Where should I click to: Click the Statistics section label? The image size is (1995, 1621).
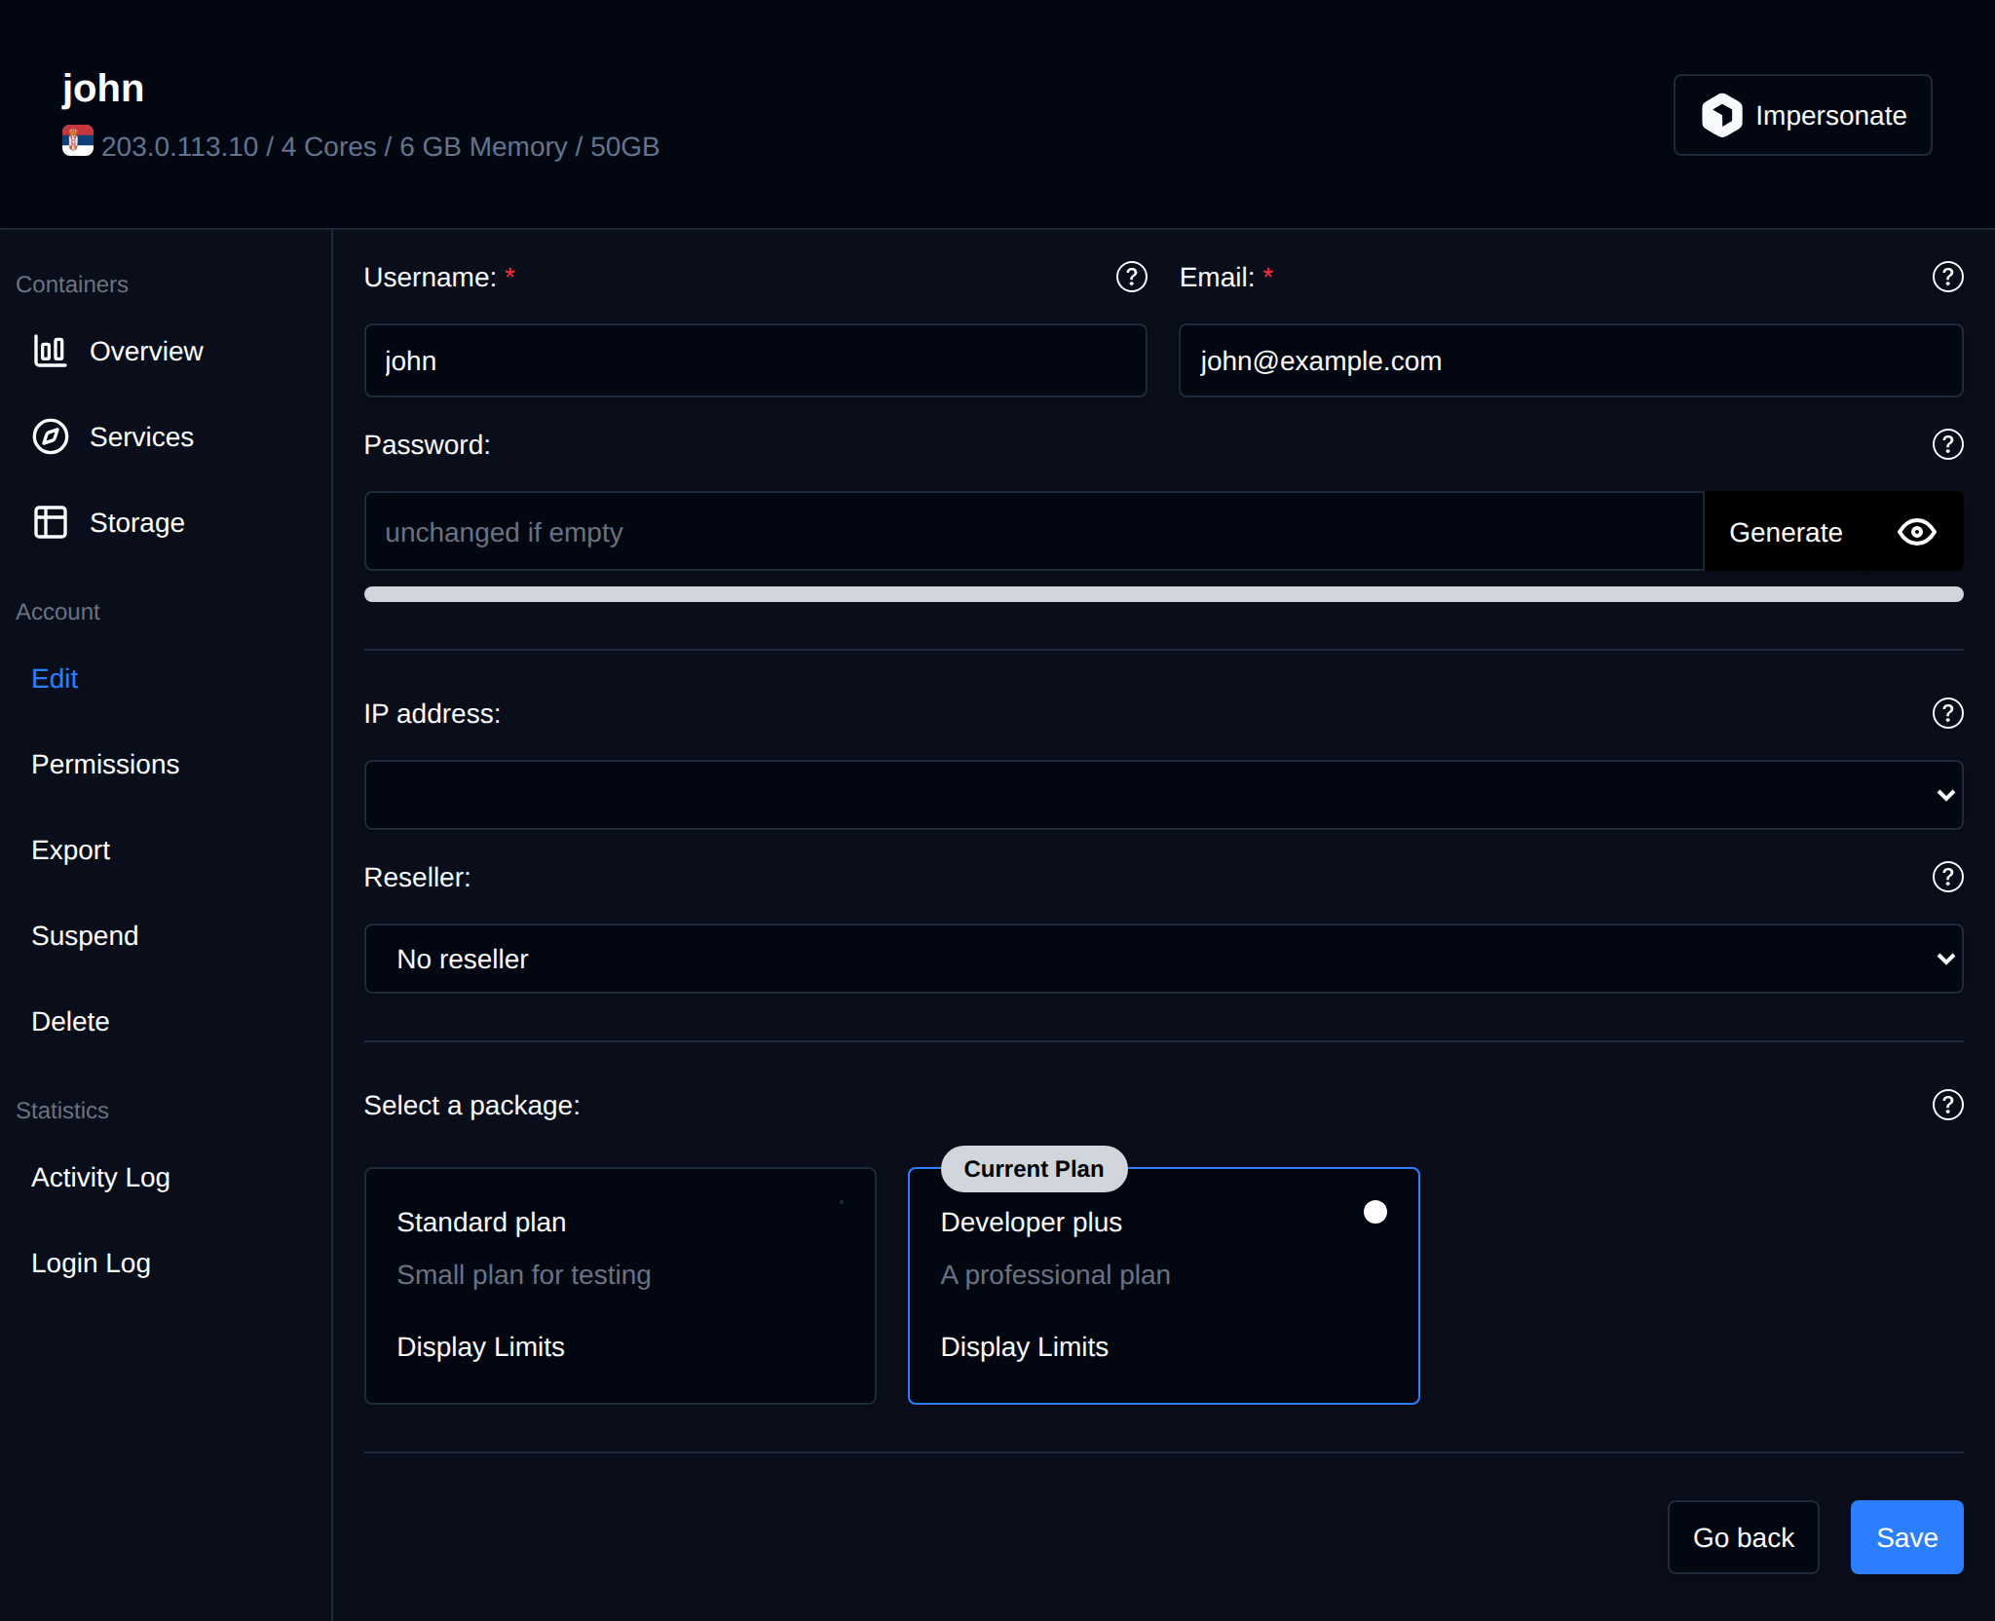(62, 1111)
